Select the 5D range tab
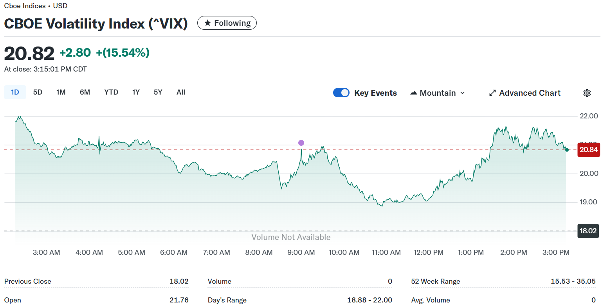 click(38, 92)
